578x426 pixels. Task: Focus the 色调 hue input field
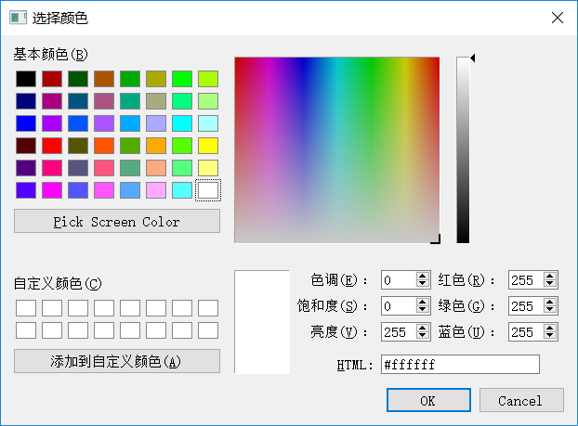pos(399,280)
